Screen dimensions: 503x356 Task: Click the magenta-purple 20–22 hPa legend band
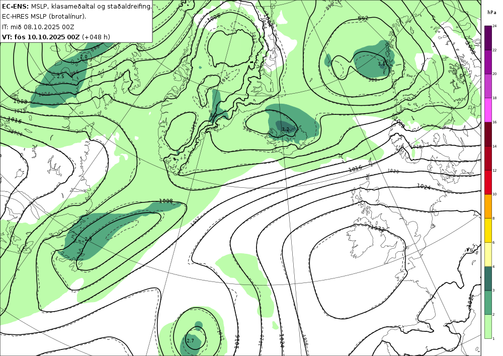click(x=488, y=61)
